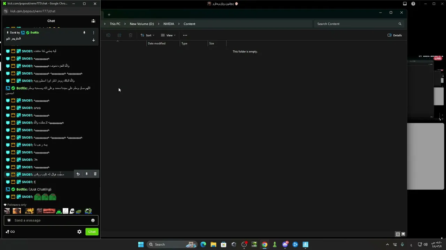Expand chevron after NVIDIA breadcrumb
446x250 pixels.
[179, 24]
